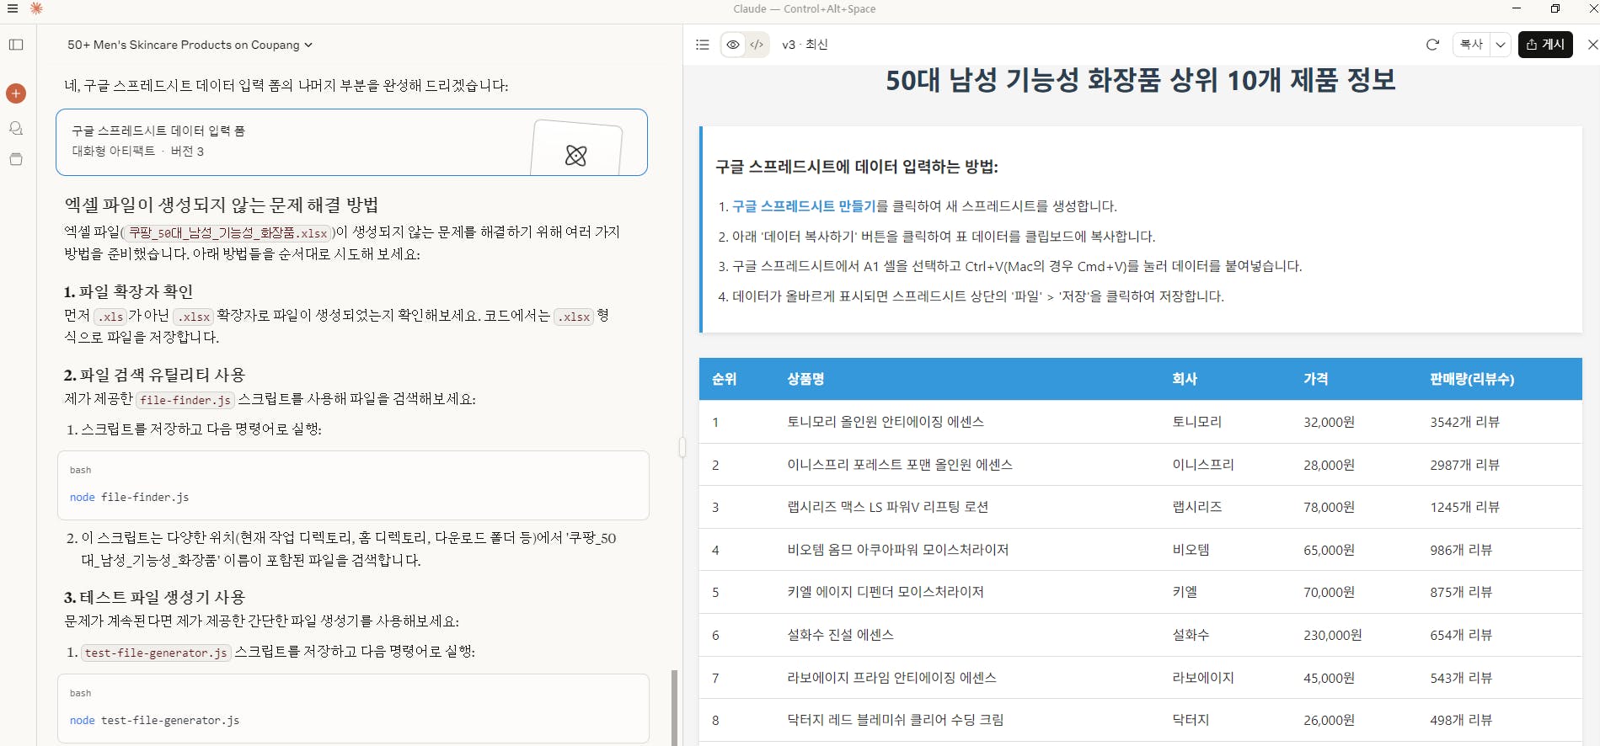Image resolution: width=1600 pixels, height=746 pixels.
Task: Open the hamburger menu in title bar
Action: (x=12, y=8)
